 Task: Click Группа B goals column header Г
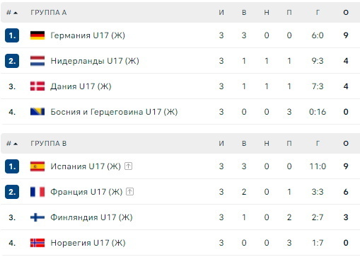pyautogui.click(x=318, y=144)
